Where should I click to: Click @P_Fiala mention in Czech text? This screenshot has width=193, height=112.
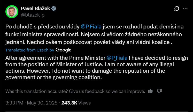tap(91, 26)
